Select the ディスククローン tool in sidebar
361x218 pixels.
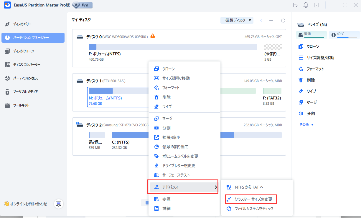(x=24, y=51)
